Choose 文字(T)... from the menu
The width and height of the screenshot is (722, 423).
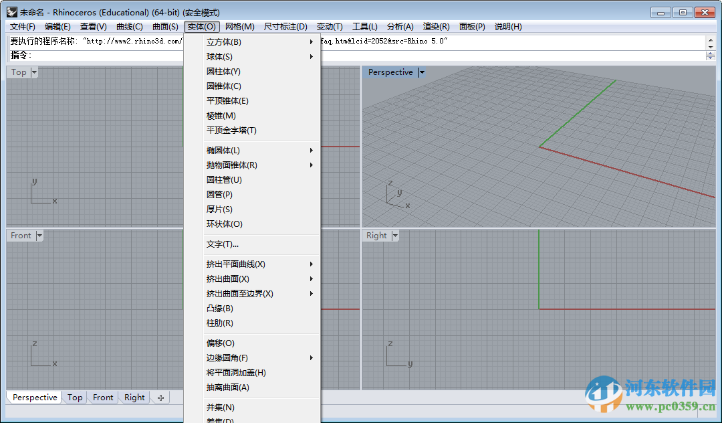[222, 244]
